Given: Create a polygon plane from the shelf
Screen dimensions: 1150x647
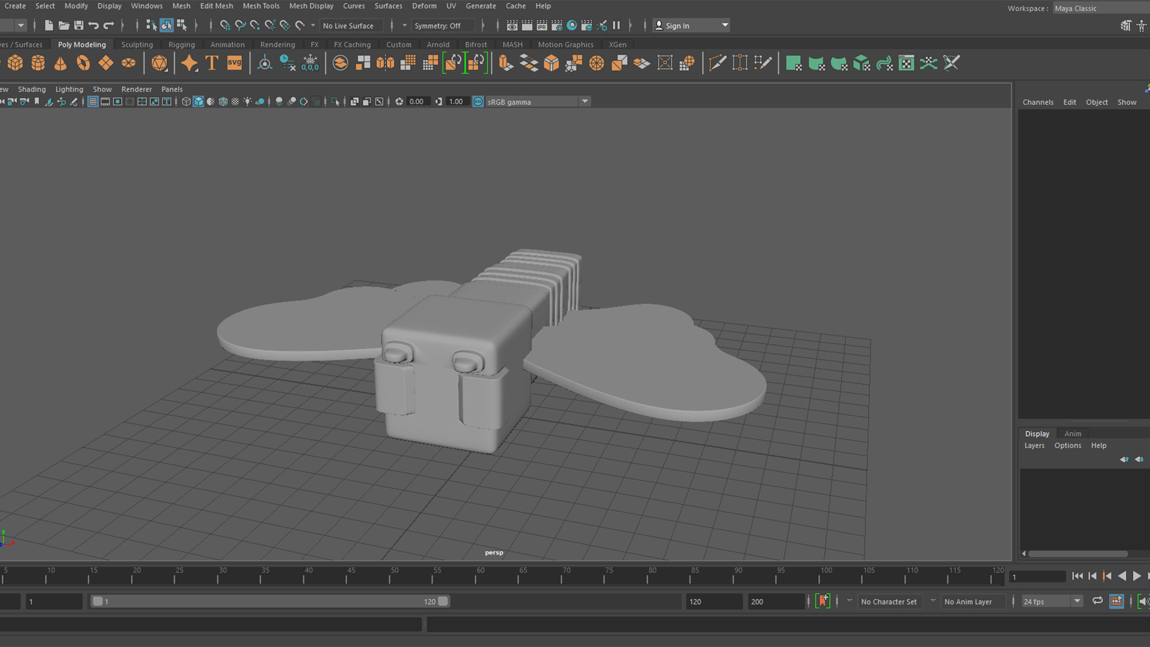Looking at the screenshot, I should pos(106,63).
